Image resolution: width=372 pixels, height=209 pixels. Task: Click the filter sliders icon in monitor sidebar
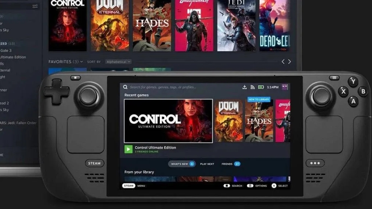(35, 6)
